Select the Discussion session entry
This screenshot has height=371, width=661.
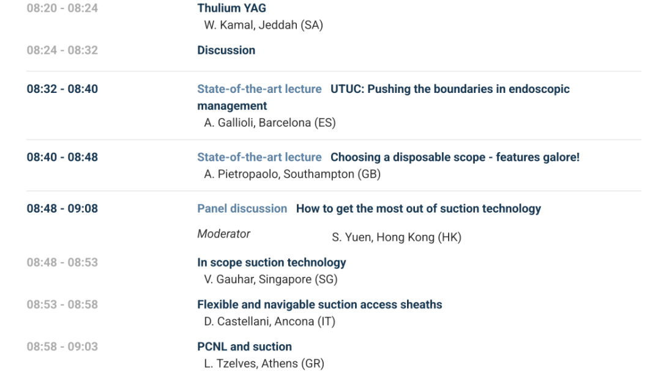pos(226,50)
